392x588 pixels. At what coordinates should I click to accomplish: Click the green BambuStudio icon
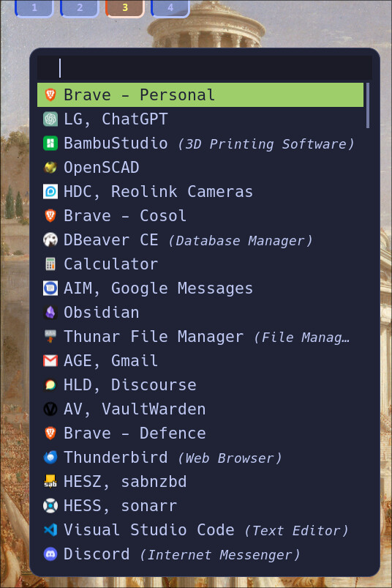tap(50, 144)
